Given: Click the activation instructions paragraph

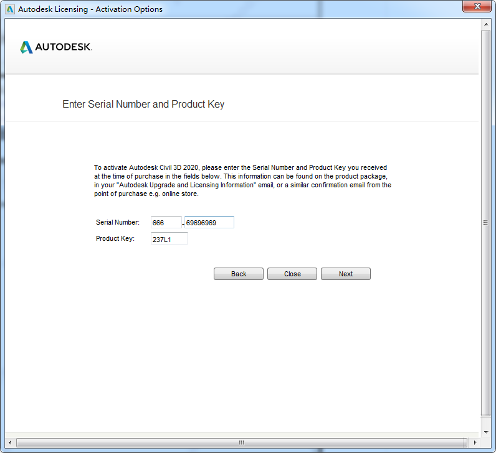Looking at the screenshot, I should (x=242, y=180).
